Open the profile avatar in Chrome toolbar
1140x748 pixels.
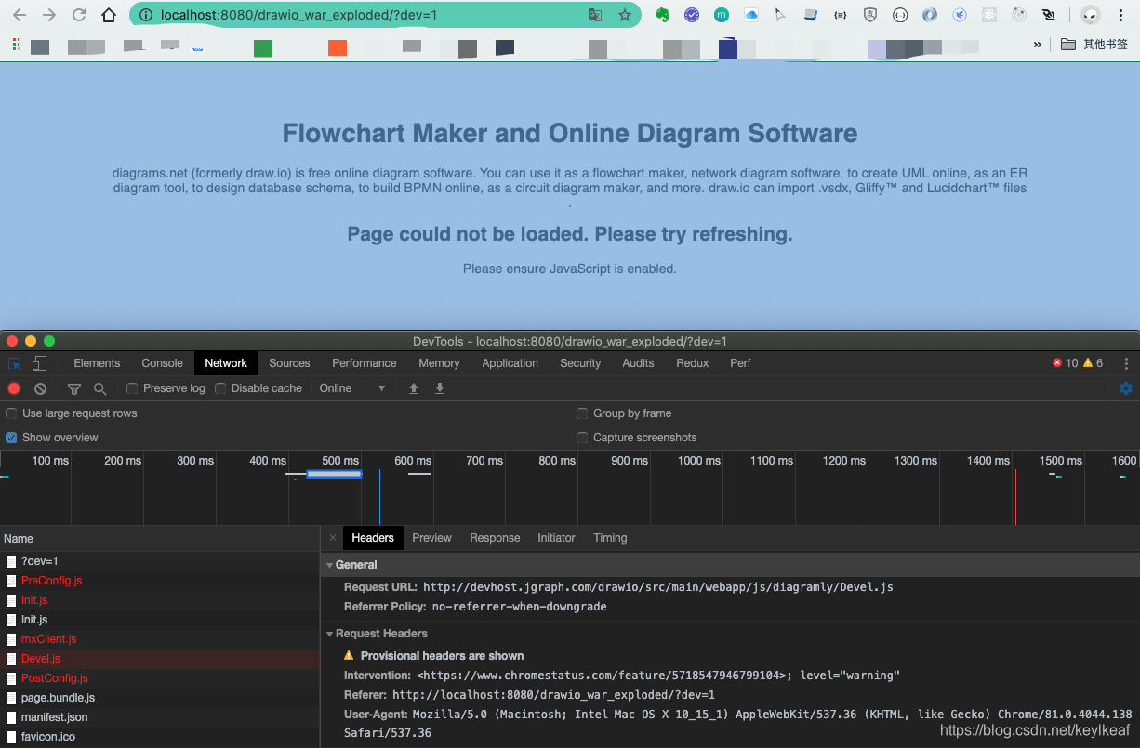1091,15
